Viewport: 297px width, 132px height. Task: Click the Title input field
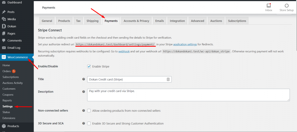coord(129,79)
